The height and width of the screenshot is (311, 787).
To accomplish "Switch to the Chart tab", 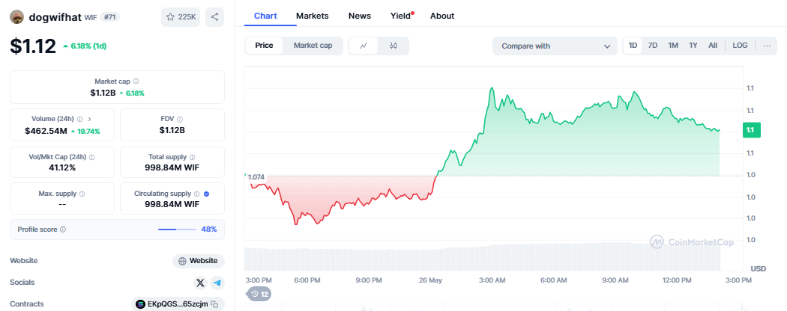I will [x=265, y=16].
